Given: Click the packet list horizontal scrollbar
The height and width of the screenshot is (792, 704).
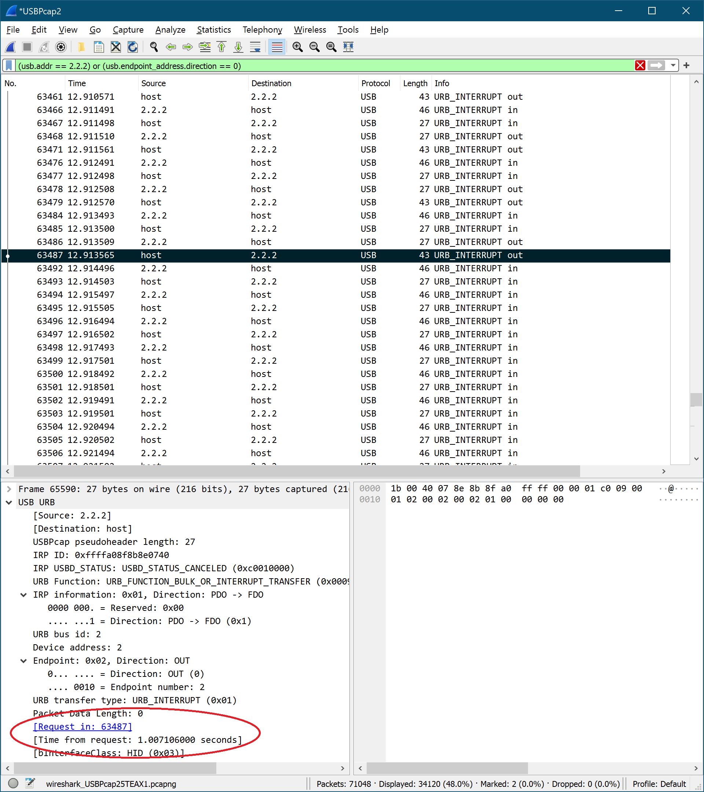Looking at the screenshot, I should (297, 471).
